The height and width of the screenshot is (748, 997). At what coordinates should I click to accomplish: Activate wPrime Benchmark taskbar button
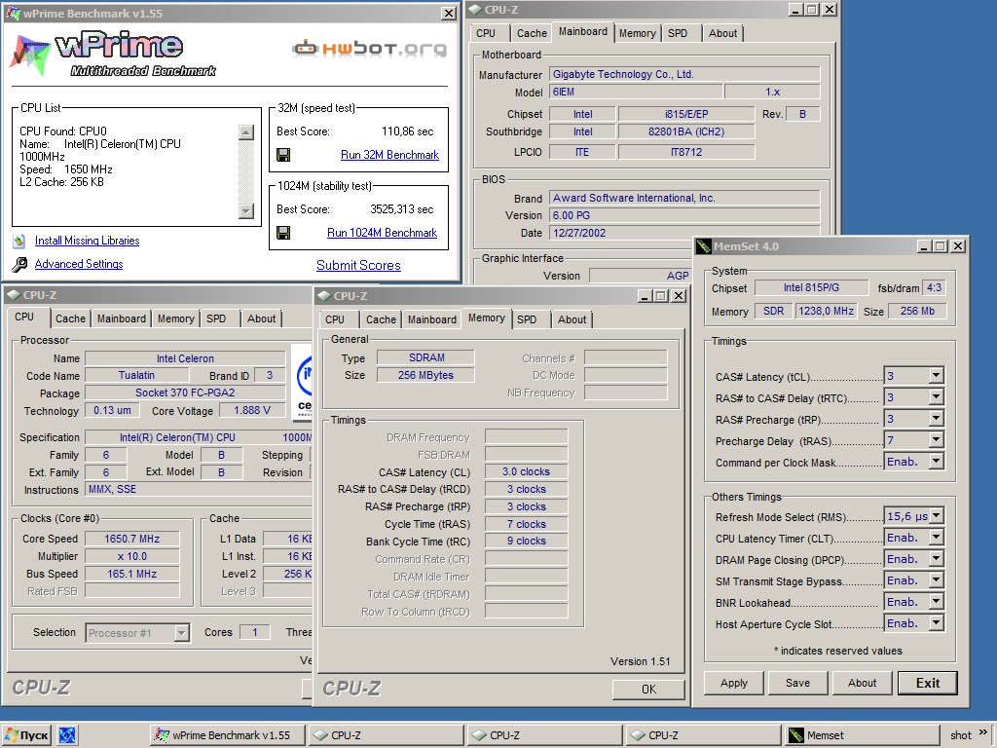tap(228, 735)
